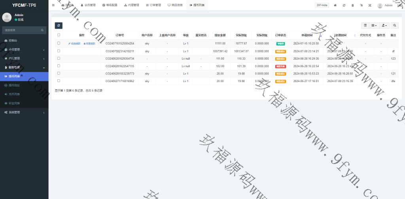Open the columns dropdown in table toolbar
Image resolution: width=405 pixels, height=199 pixels.
coord(374,25)
